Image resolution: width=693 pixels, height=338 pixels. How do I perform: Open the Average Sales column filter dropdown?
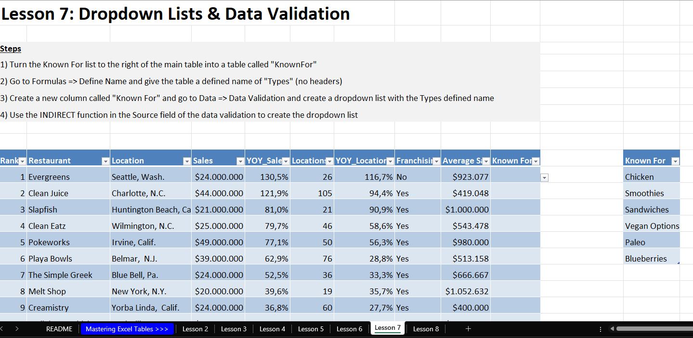point(486,161)
